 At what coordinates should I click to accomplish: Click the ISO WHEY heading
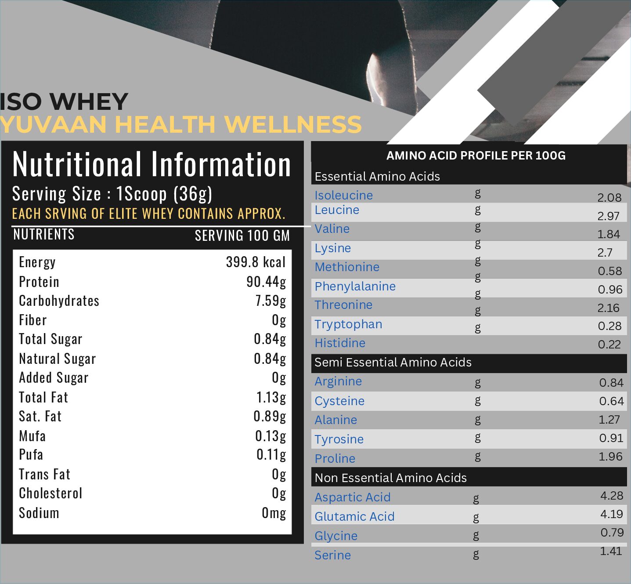(64, 102)
